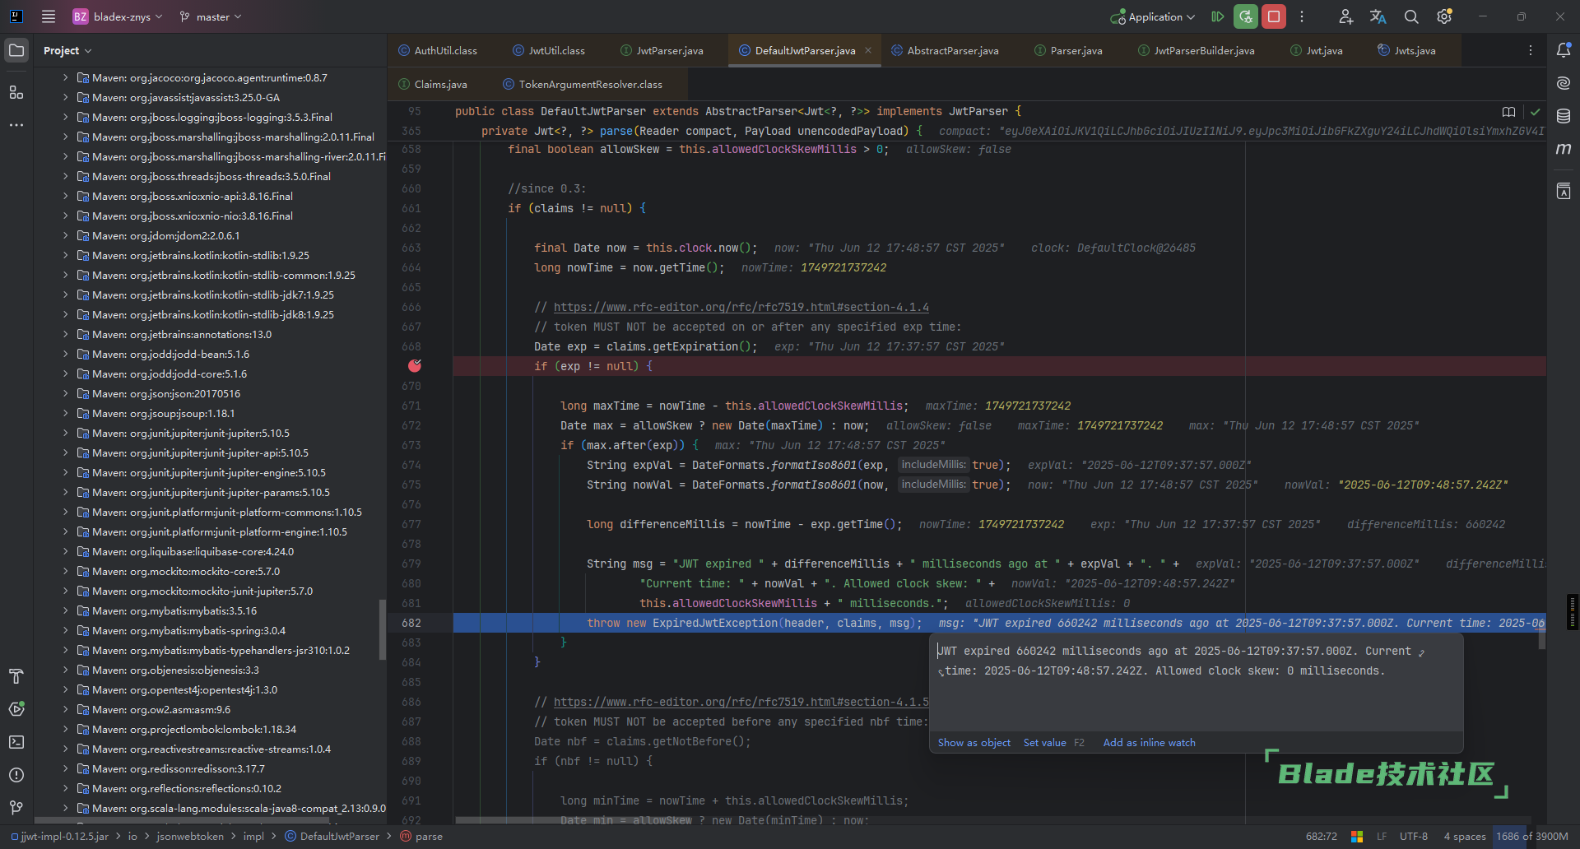Switch to the JwtUtil.class tab

coord(549,50)
